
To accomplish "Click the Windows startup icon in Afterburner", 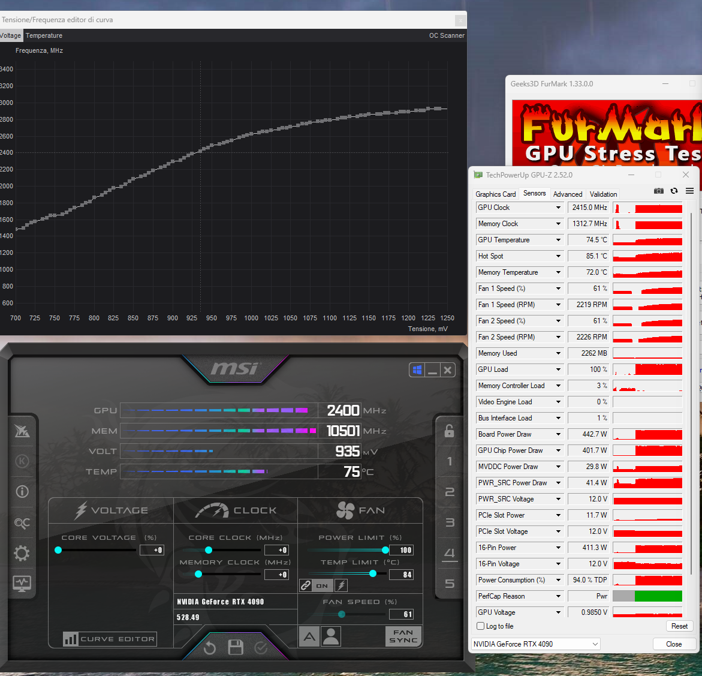I will (x=417, y=370).
